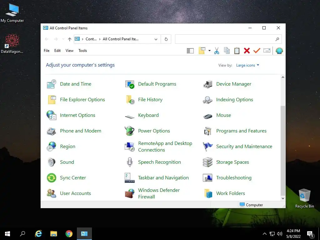This screenshot has width=320, height=240.
Task: Click the Copy toolbar icon
Action: 227,51
